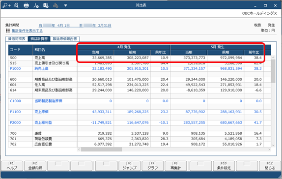Click the start date 4月 1日 link

click(x=63, y=26)
